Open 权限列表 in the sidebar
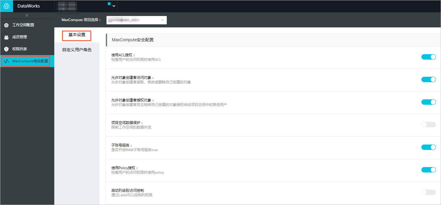The height and width of the screenshot is (205, 441). pos(27,49)
